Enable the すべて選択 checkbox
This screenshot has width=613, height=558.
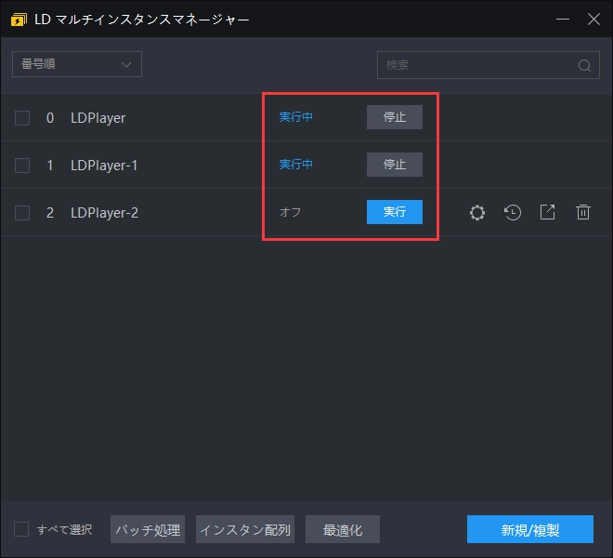(21, 529)
